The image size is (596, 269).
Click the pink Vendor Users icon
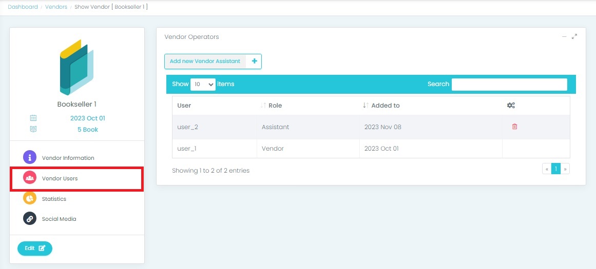[x=30, y=178]
